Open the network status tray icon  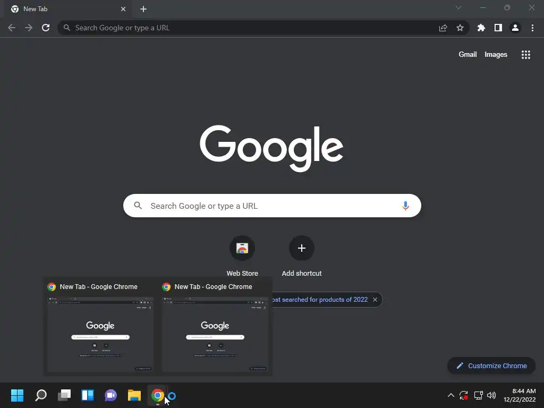click(479, 395)
